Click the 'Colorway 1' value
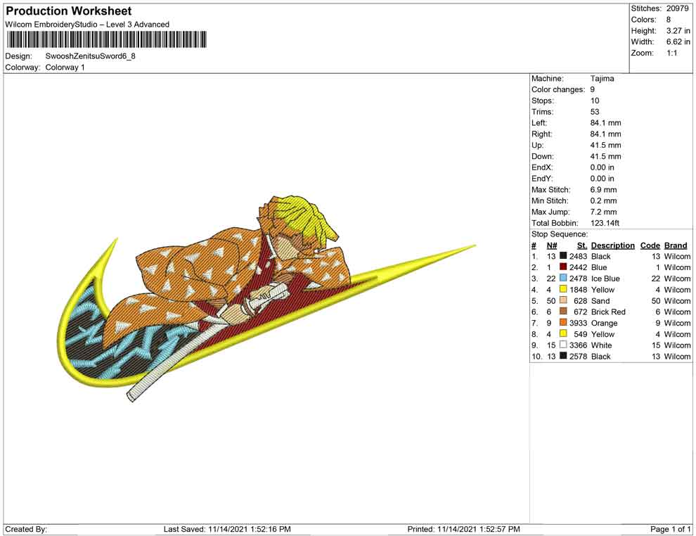 pyautogui.click(x=65, y=68)
